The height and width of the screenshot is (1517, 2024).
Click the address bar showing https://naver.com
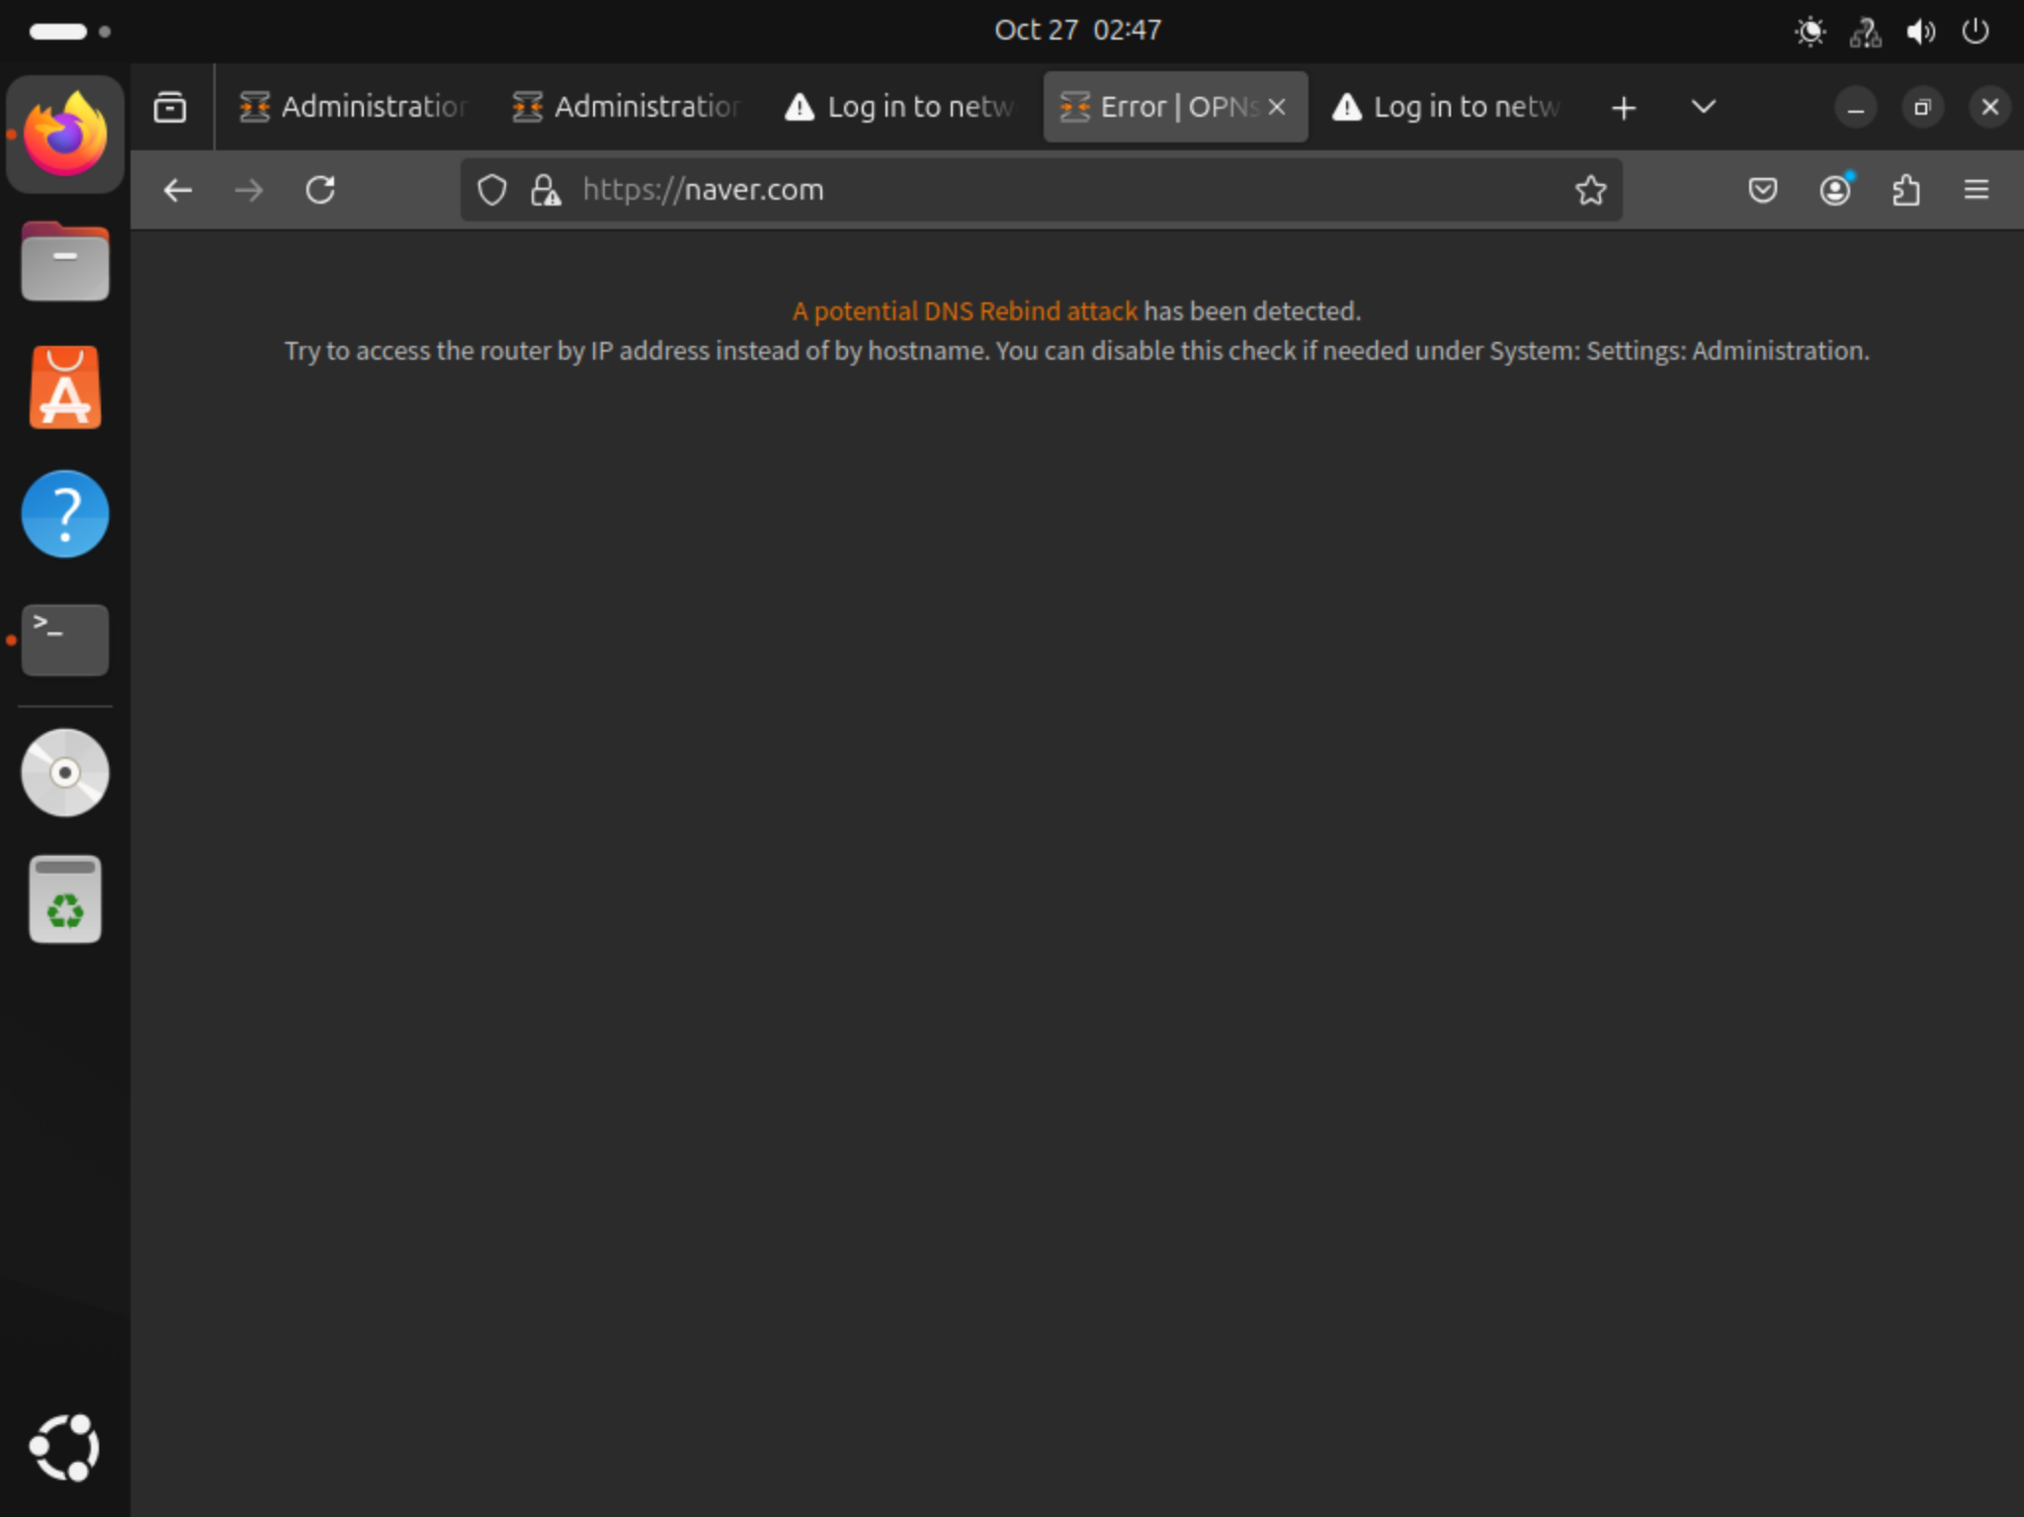(1041, 190)
